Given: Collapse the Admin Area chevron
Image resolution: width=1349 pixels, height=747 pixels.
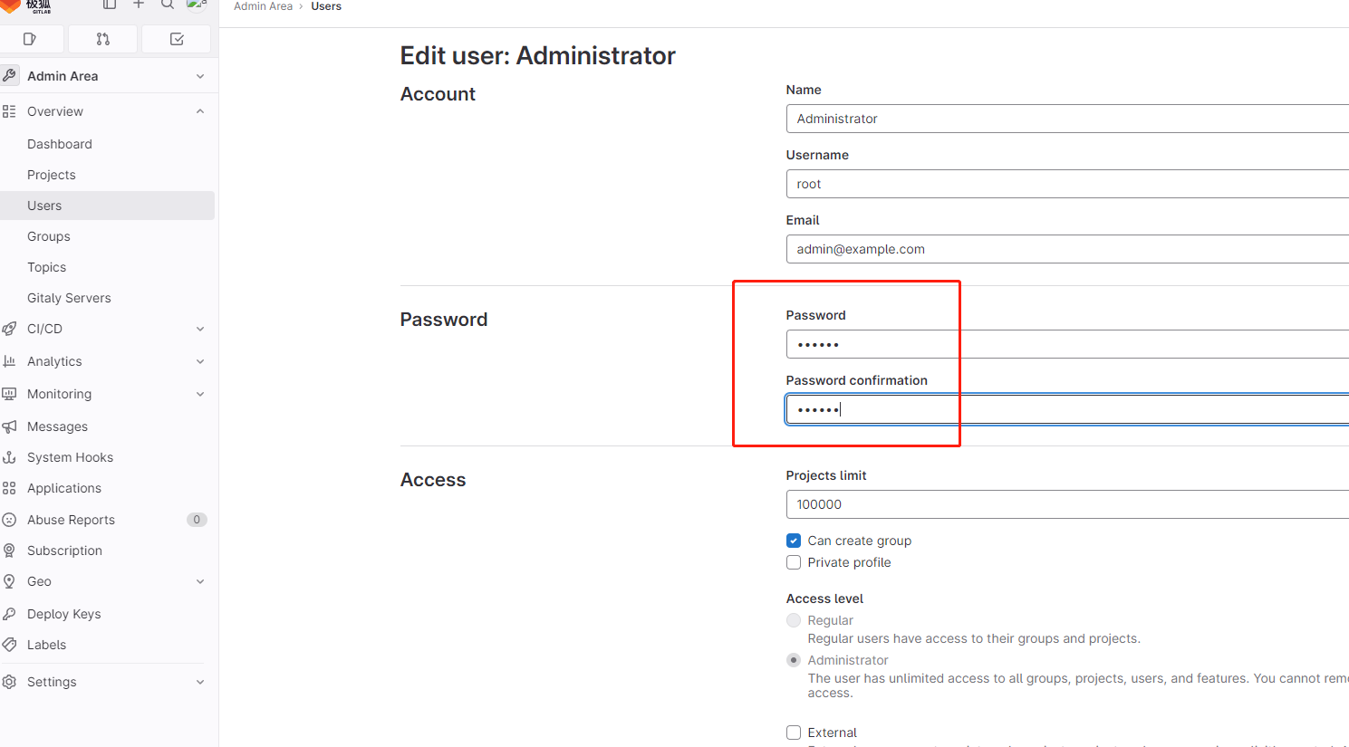Looking at the screenshot, I should 200,76.
